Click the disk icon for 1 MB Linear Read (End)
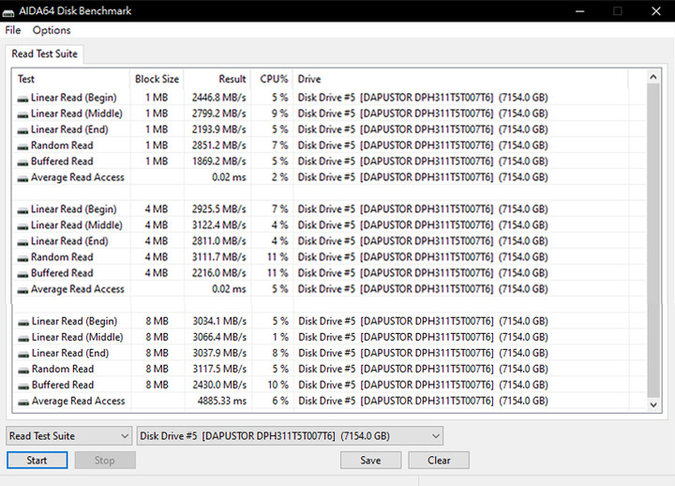This screenshot has width=675, height=486. pyautogui.click(x=22, y=131)
